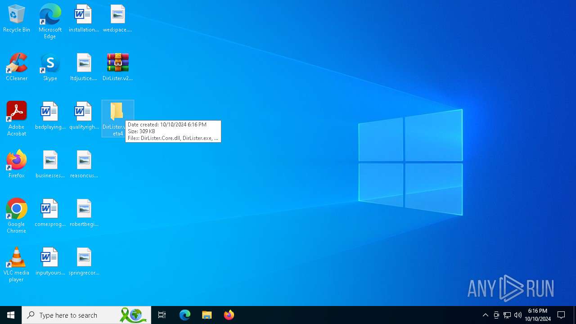The height and width of the screenshot is (324, 576).
Task: Open VLC media player shortcut
Action: click(x=17, y=265)
